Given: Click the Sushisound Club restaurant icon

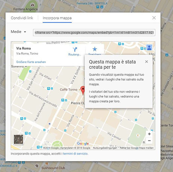Looking at the screenshot, I should pos(47,164).
